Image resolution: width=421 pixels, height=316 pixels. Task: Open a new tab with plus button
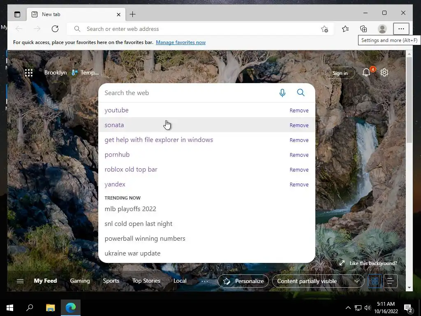coord(133,14)
